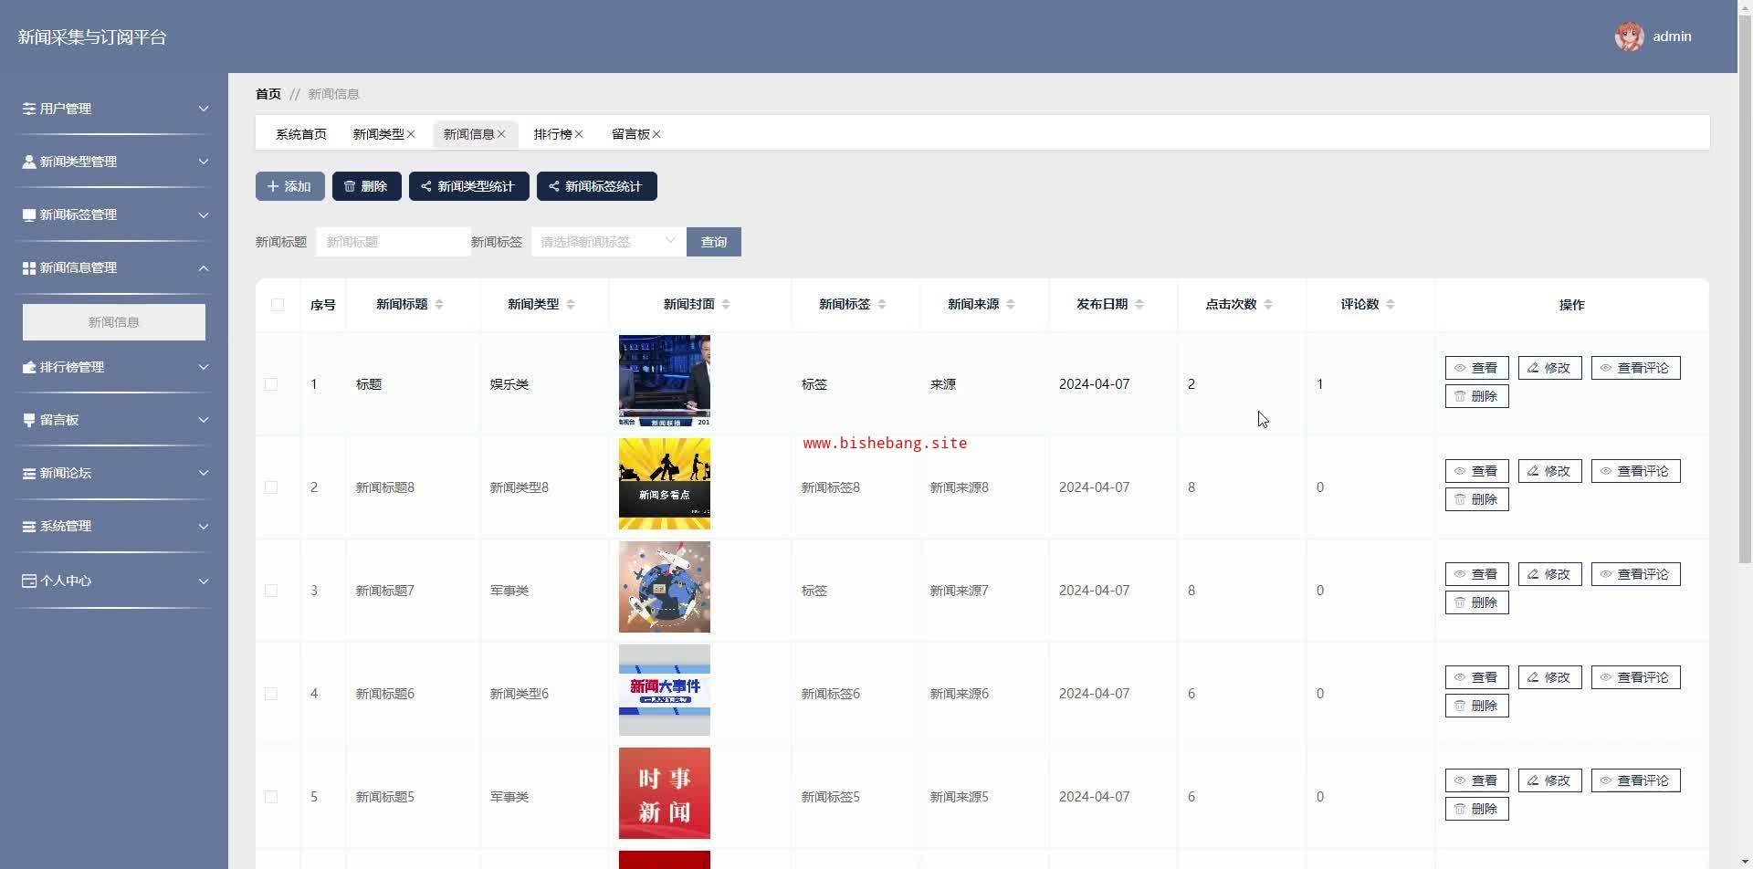Open the cover thumbnail of 新闻标题8
Screen dimensions: 1753x869
click(x=665, y=484)
